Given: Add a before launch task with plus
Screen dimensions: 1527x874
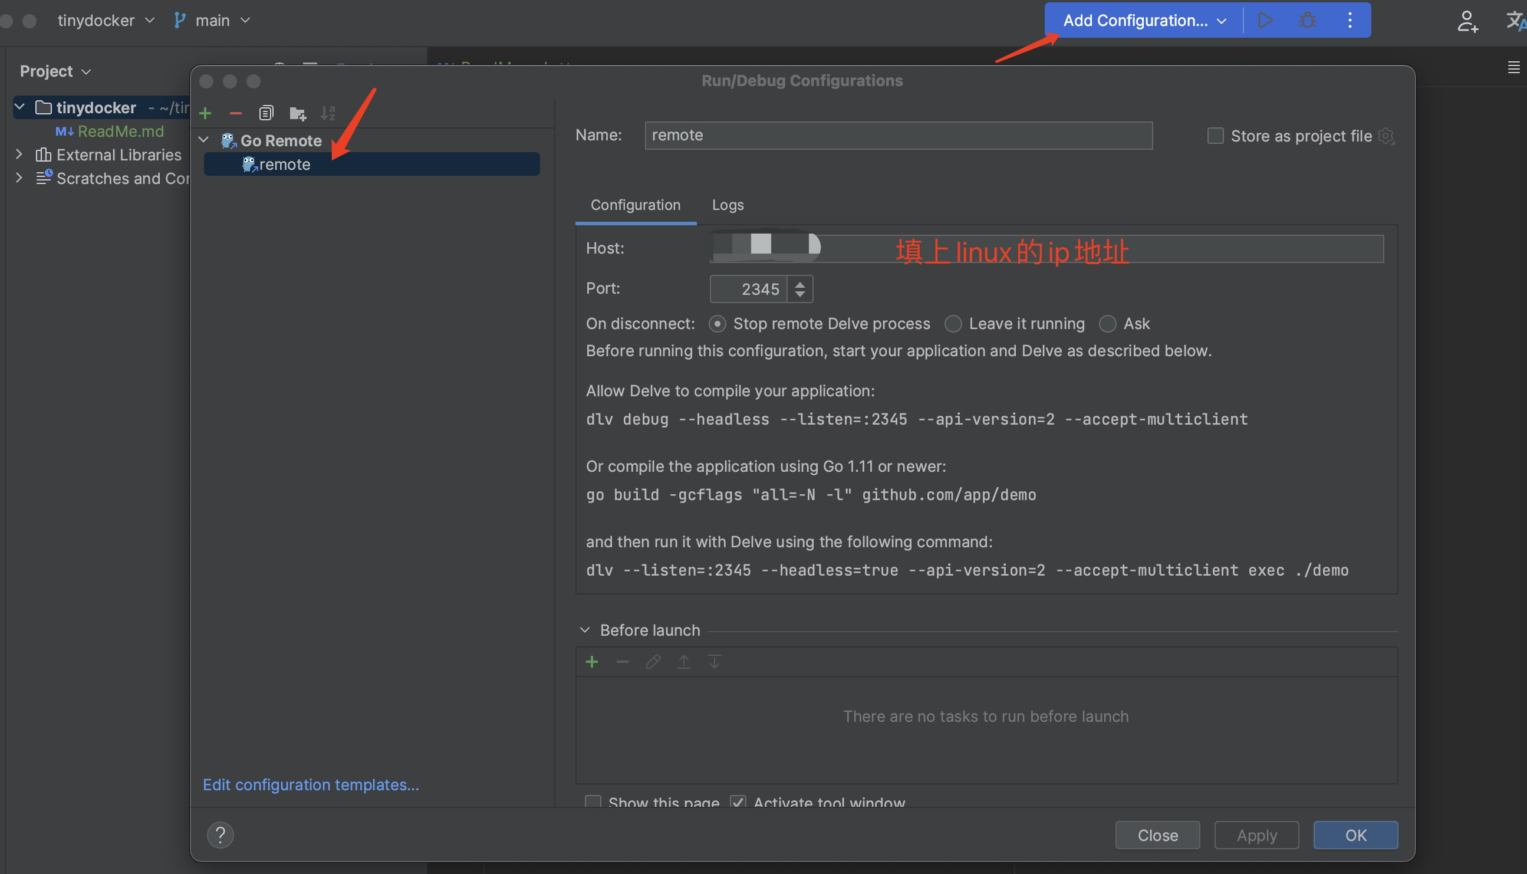Looking at the screenshot, I should pyautogui.click(x=591, y=662).
